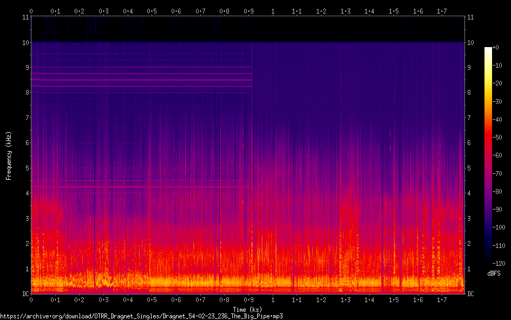This screenshot has height=320, width=511.
Task: Click the 1.3 tick on the top time axis
Action: point(345,11)
